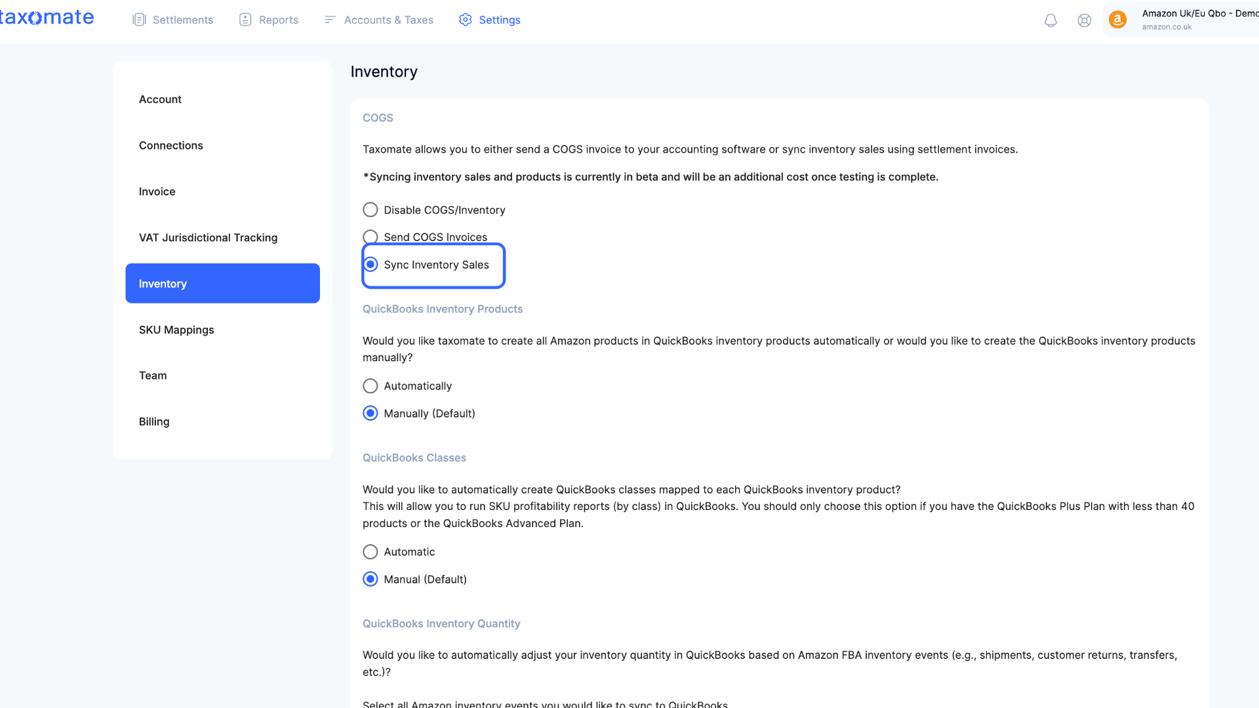Open the help lifebuoy icon
Screen dimensions: 1259x708
click(1085, 20)
